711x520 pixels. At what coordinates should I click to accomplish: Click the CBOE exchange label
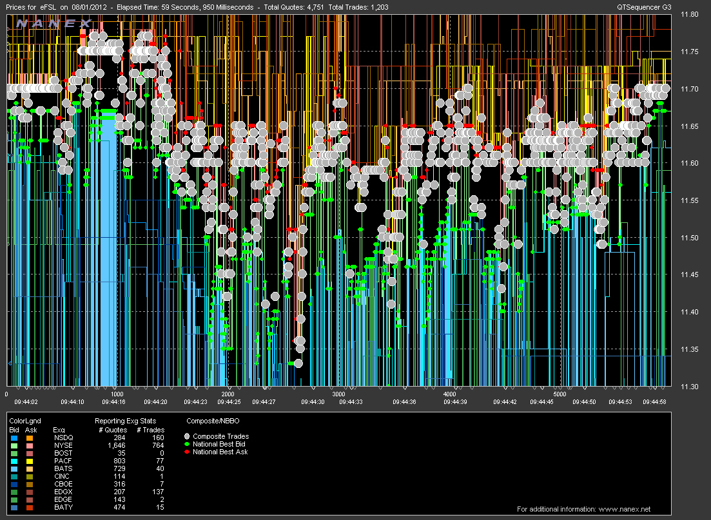click(x=63, y=484)
